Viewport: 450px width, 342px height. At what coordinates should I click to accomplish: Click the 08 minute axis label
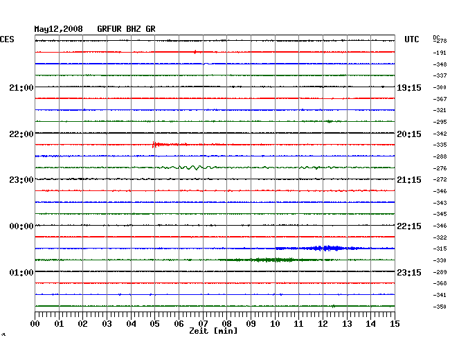pos(226,324)
